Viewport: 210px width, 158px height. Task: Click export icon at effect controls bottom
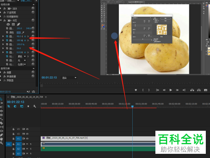point(33,92)
